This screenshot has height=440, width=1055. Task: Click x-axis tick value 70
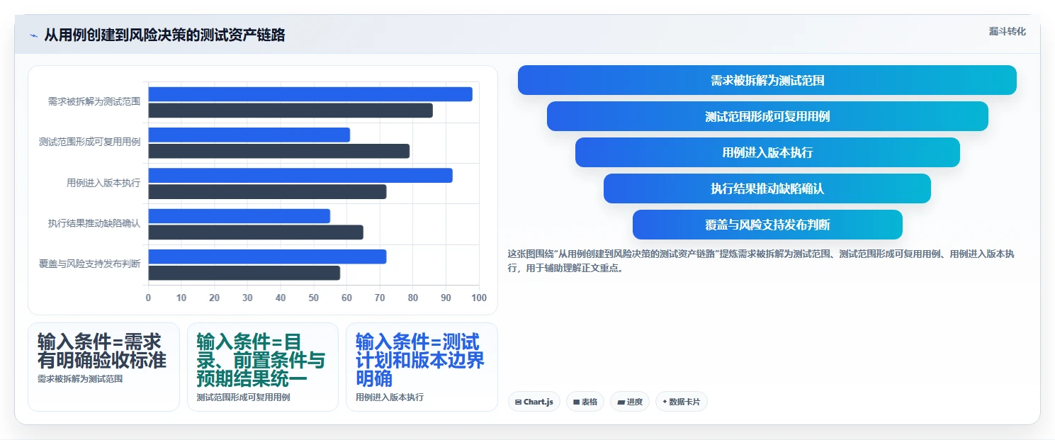click(x=380, y=298)
